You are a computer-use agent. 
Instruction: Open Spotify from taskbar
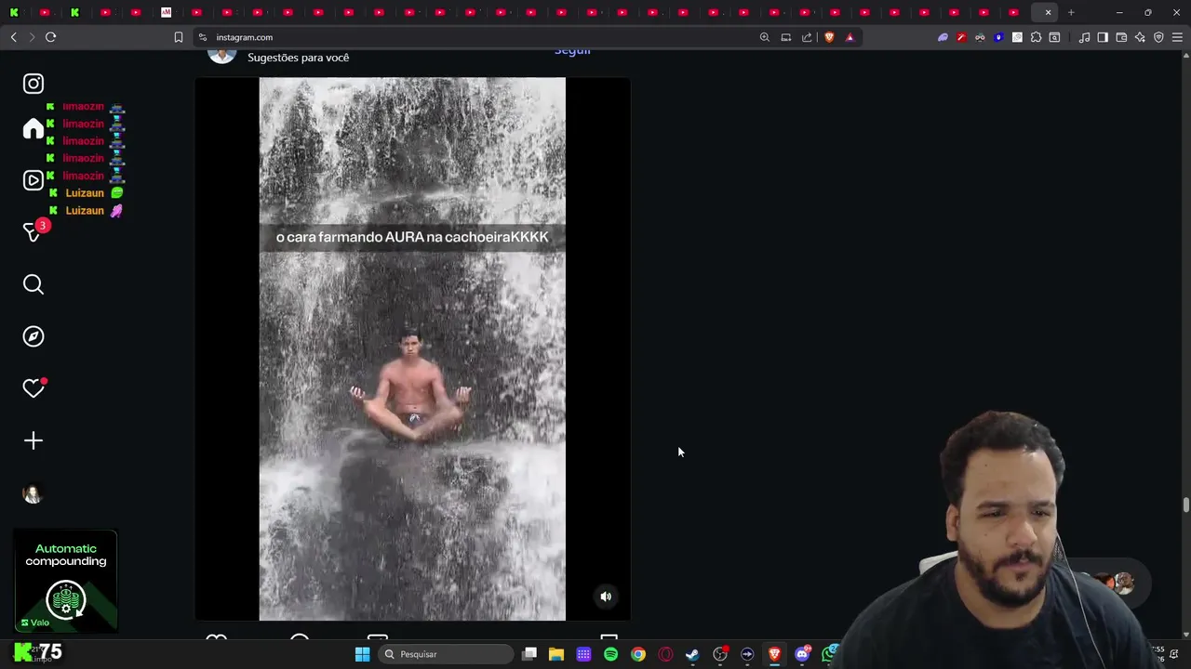pos(610,654)
